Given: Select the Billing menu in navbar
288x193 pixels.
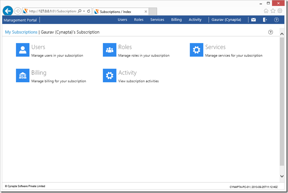Looking at the screenshot, I should (176, 20).
